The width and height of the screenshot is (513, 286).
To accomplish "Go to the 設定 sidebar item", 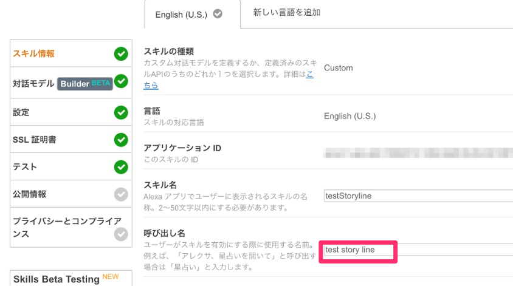I will [21, 112].
